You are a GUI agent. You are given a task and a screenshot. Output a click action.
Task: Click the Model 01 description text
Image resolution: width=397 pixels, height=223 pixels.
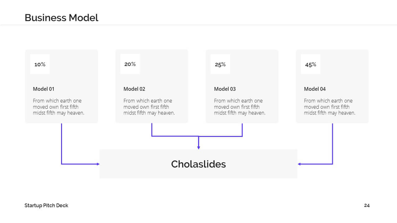(59, 107)
